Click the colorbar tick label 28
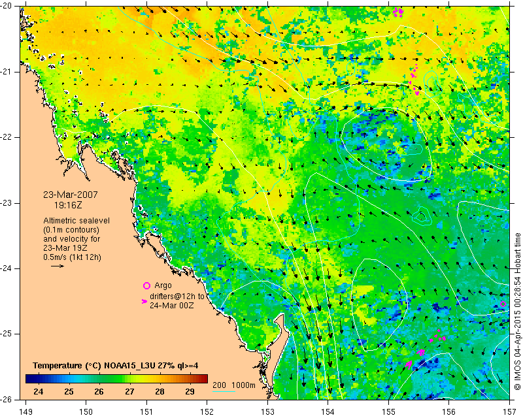The width and height of the screenshot is (523, 418). pos(160,391)
